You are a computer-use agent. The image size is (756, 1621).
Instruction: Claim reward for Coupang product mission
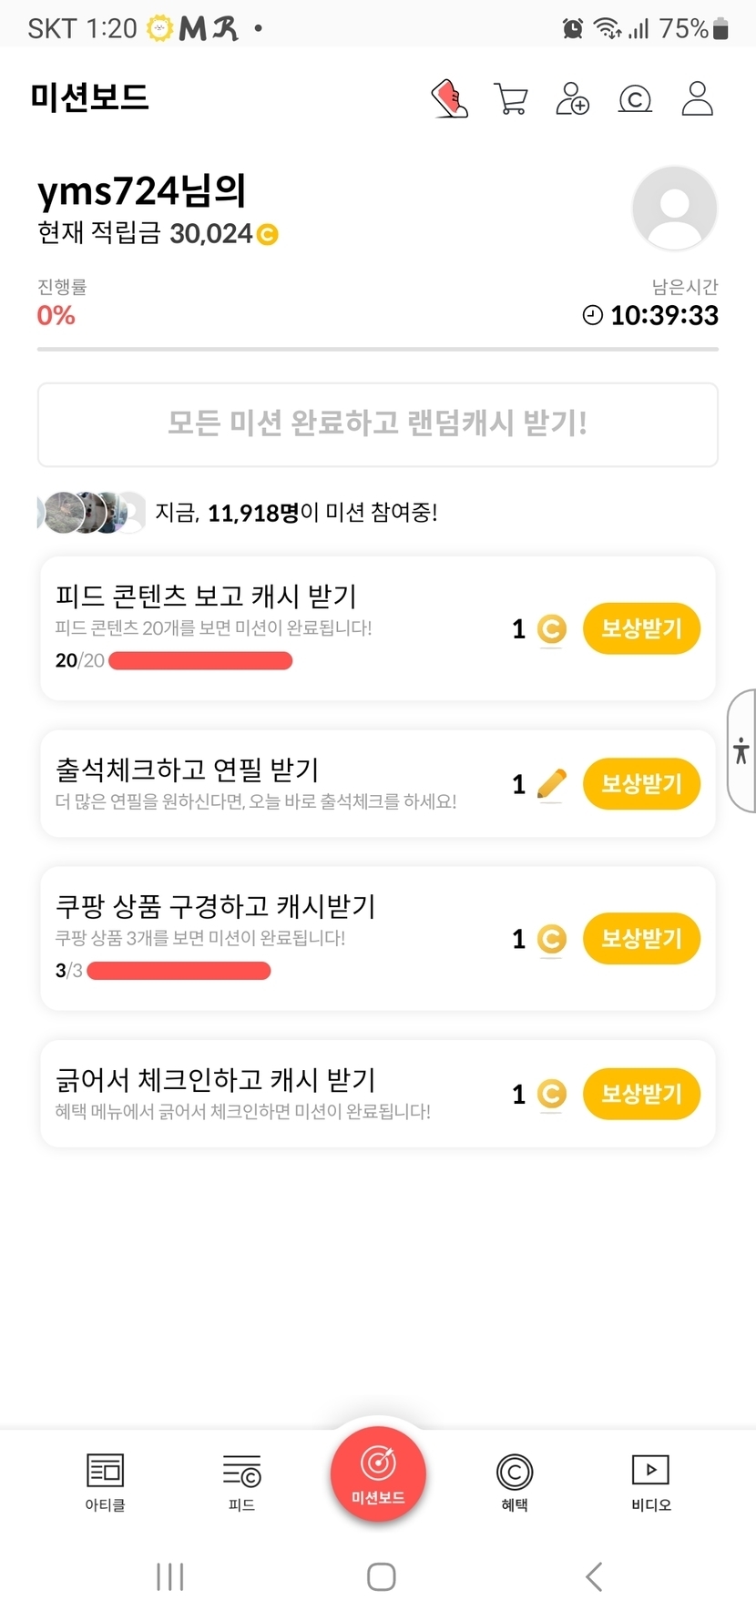(641, 938)
